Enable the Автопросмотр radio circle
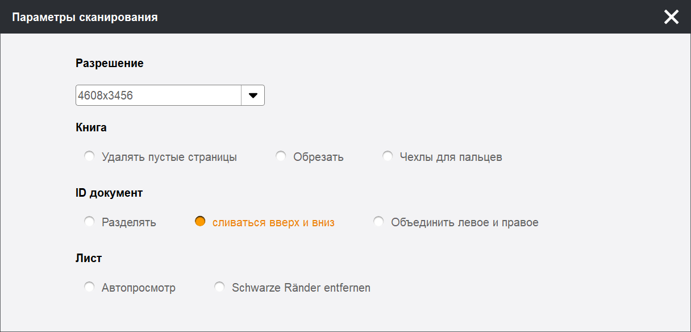Image resolution: width=691 pixels, height=332 pixels. pyautogui.click(x=89, y=287)
